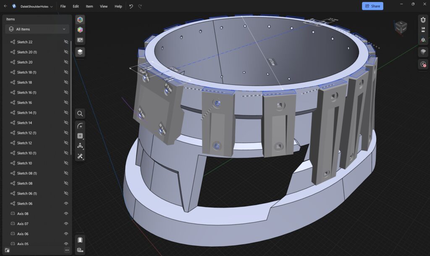430x256 pixels.
Task: Select the Sketch tool icon
Action: point(80,126)
